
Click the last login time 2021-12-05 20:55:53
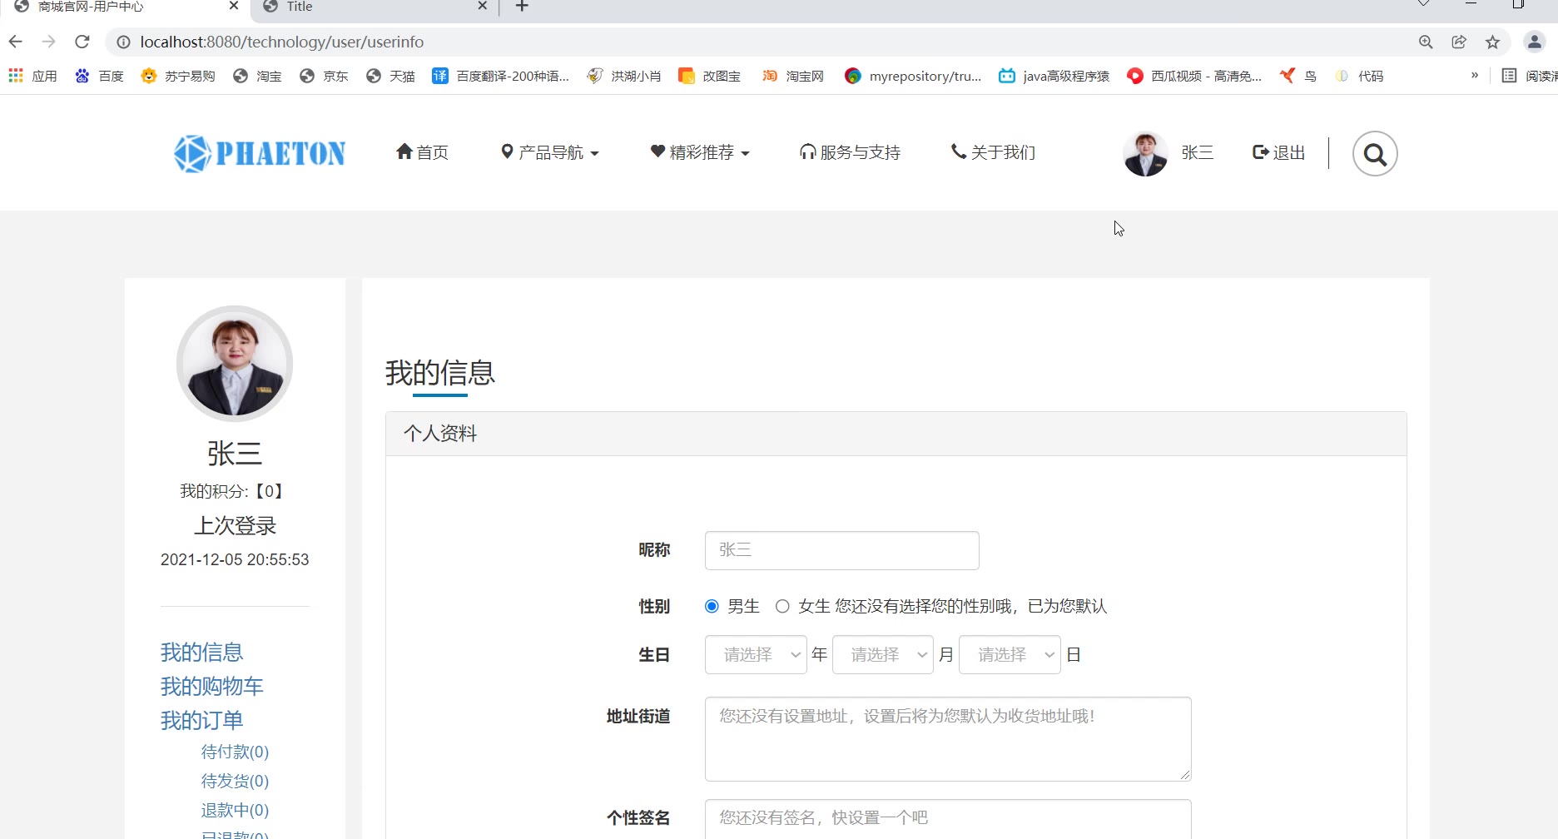(235, 559)
